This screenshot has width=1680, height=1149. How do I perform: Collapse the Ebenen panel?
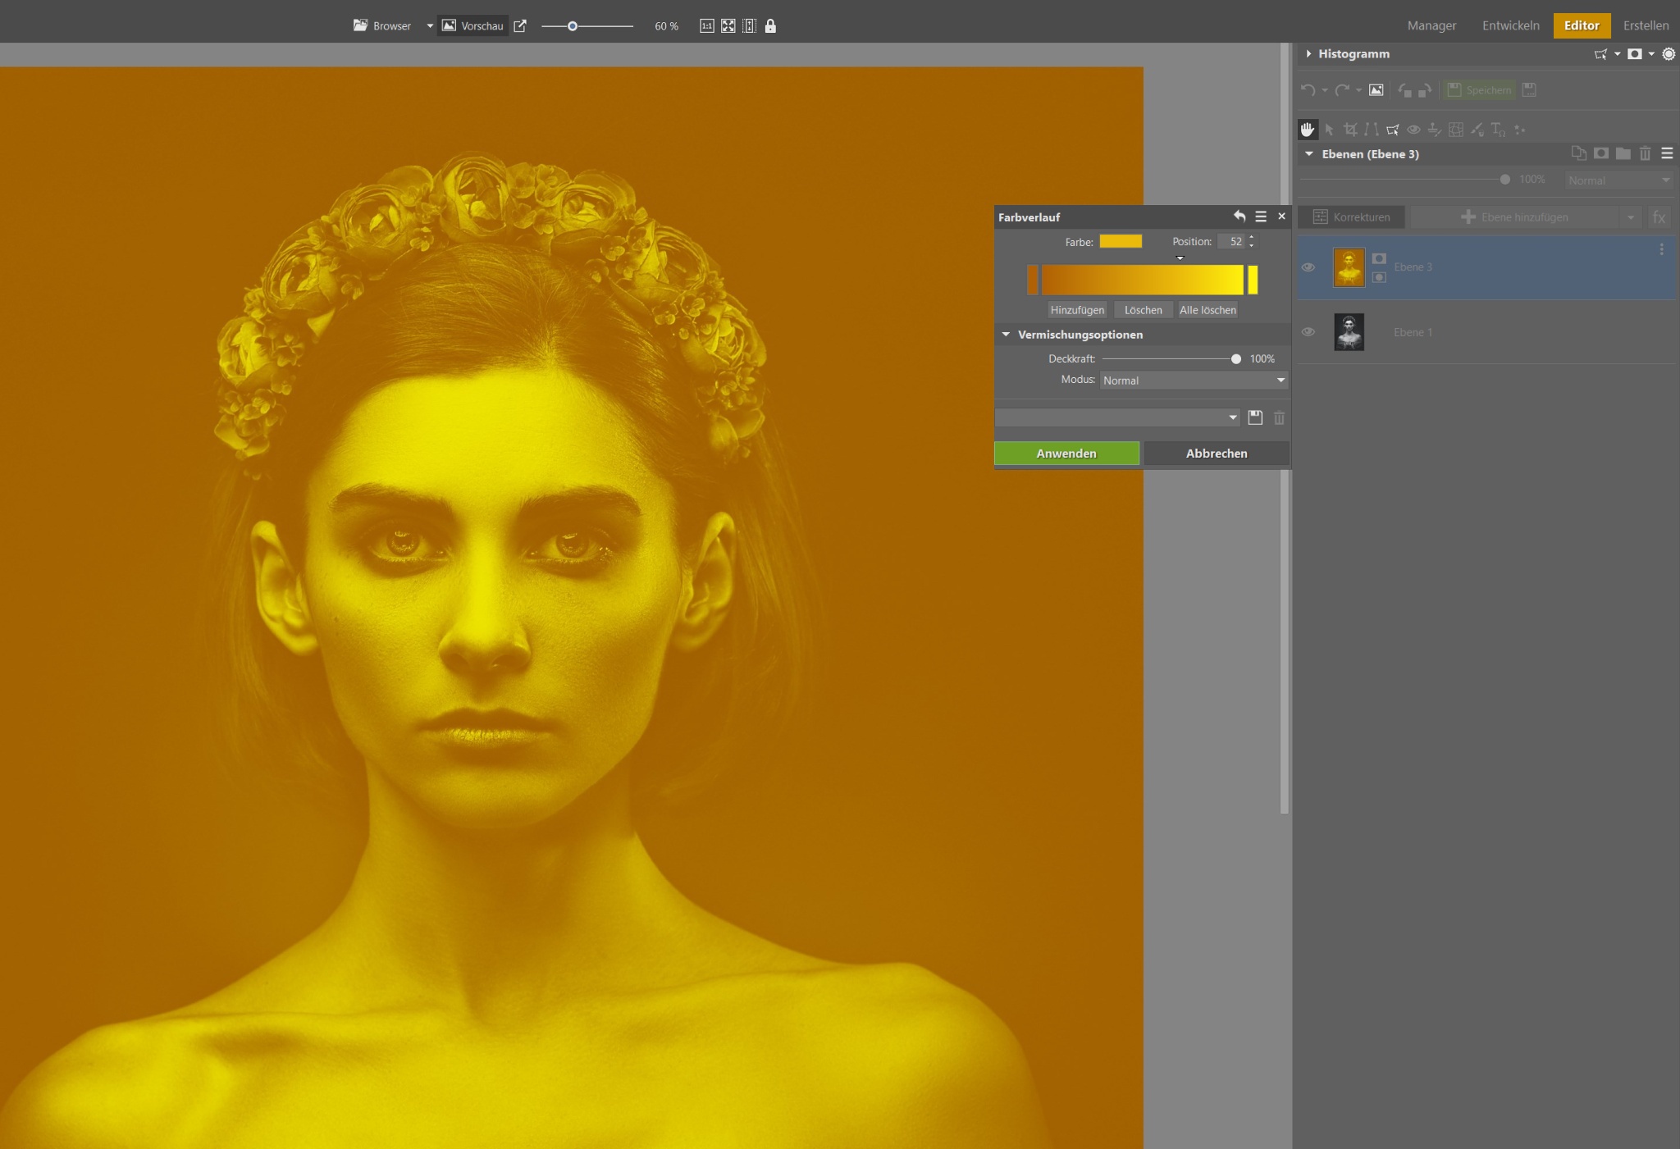(1309, 154)
